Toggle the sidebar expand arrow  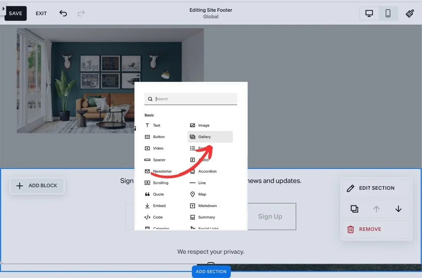(3, 8)
